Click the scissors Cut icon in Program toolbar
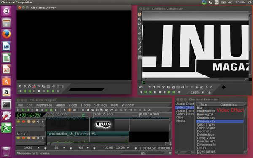The width and height of the screenshot is (253, 158). click(97, 110)
